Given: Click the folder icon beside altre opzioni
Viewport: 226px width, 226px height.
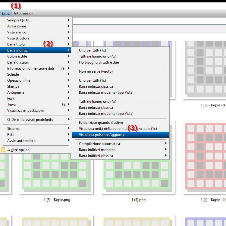Looking at the screenshot, I should pos(3,150).
